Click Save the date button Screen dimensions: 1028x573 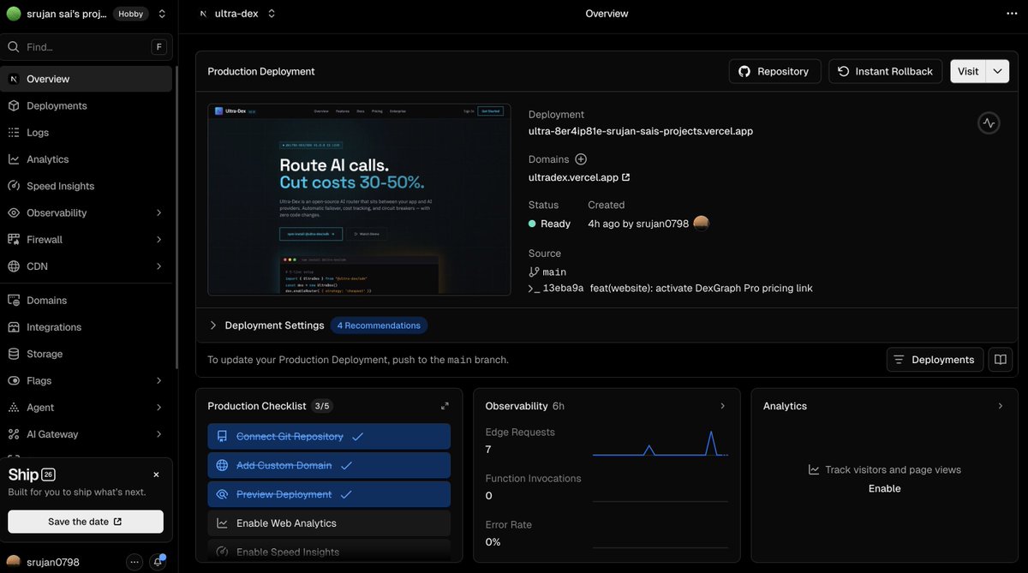click(x=86, y=522)
